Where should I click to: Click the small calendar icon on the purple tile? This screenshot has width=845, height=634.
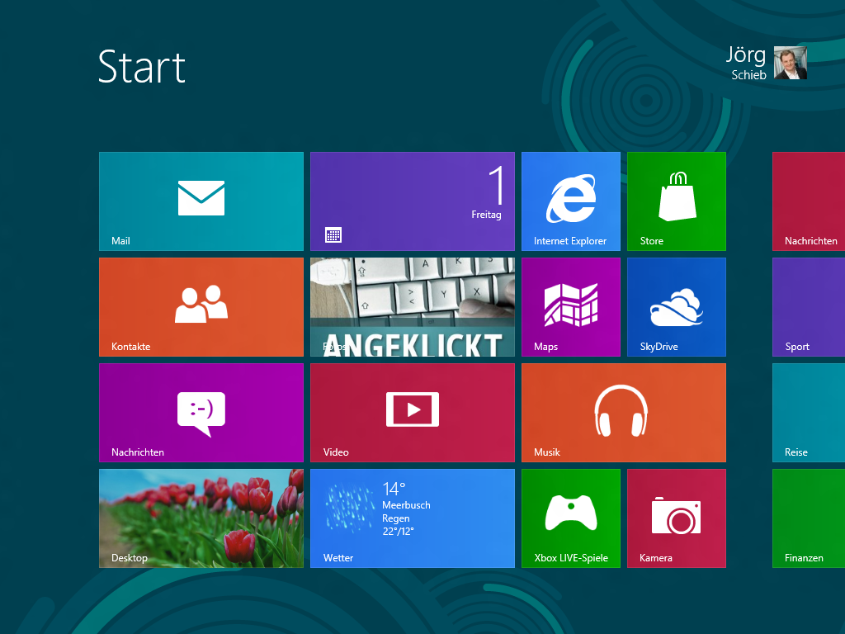(x=333, y=235)
